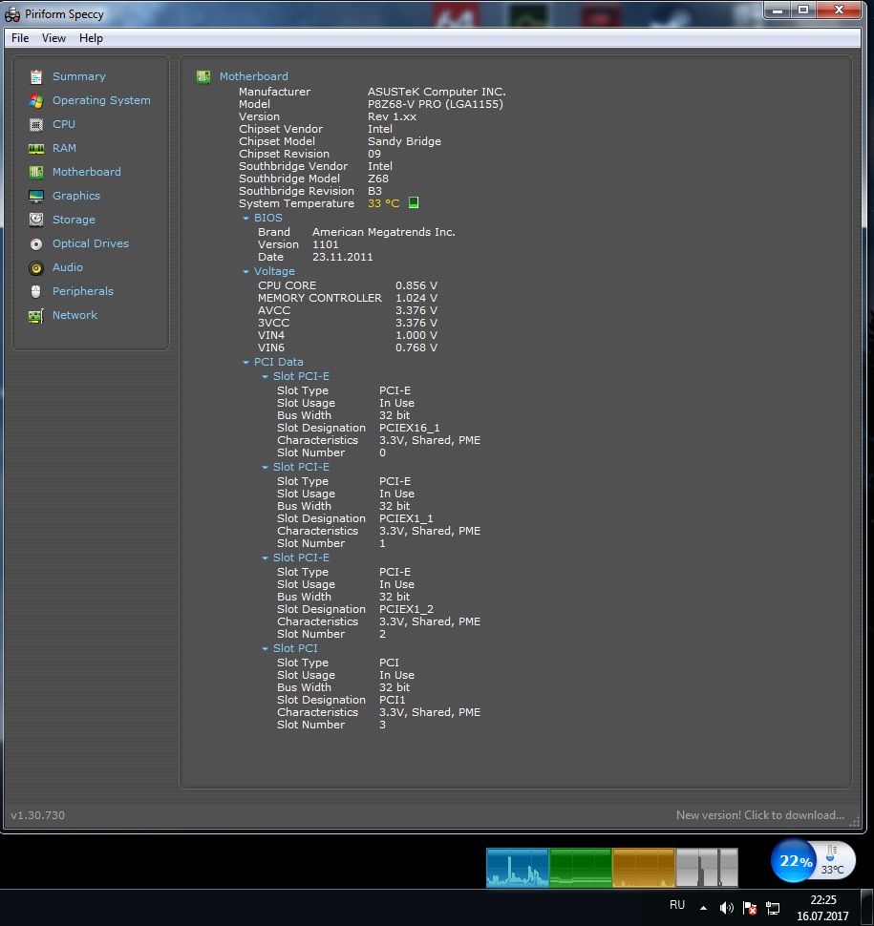Screen dimensions: 874x926
Task: Click the Motherboard header icon in main panel
Action: [x=203, y=76]
